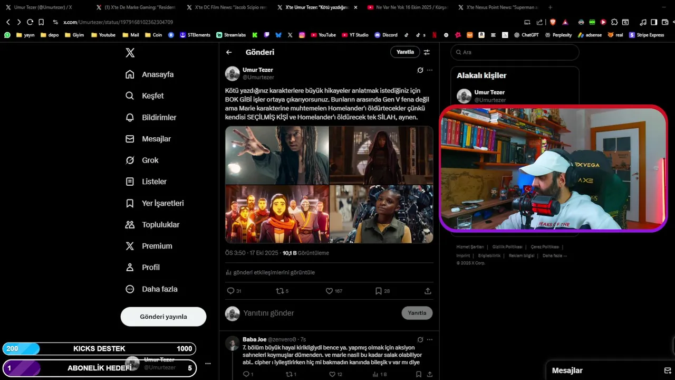Click the Ara search field
Viewport: 675px width, 380px height.
tap(515, 52)
